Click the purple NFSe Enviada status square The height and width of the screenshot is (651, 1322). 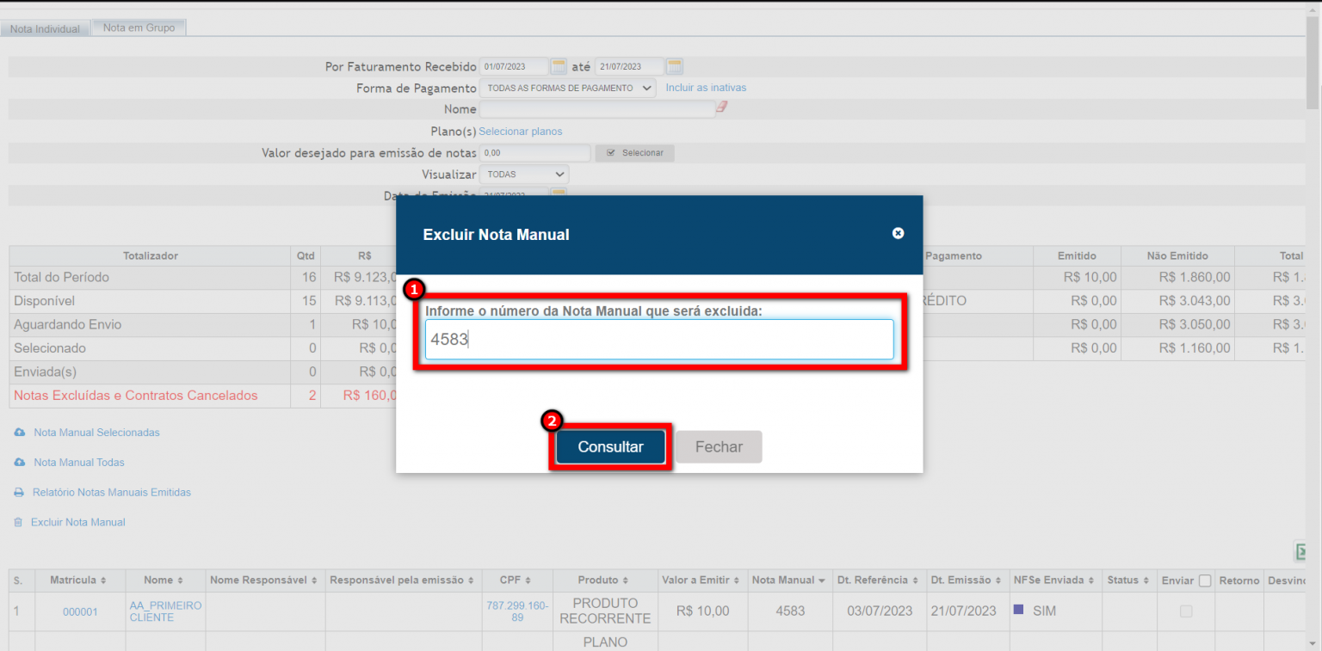[x=1019, y=610]
